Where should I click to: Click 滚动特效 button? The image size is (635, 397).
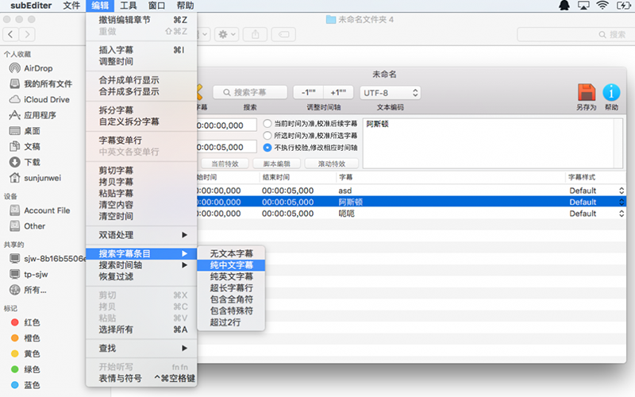[332, 164]
